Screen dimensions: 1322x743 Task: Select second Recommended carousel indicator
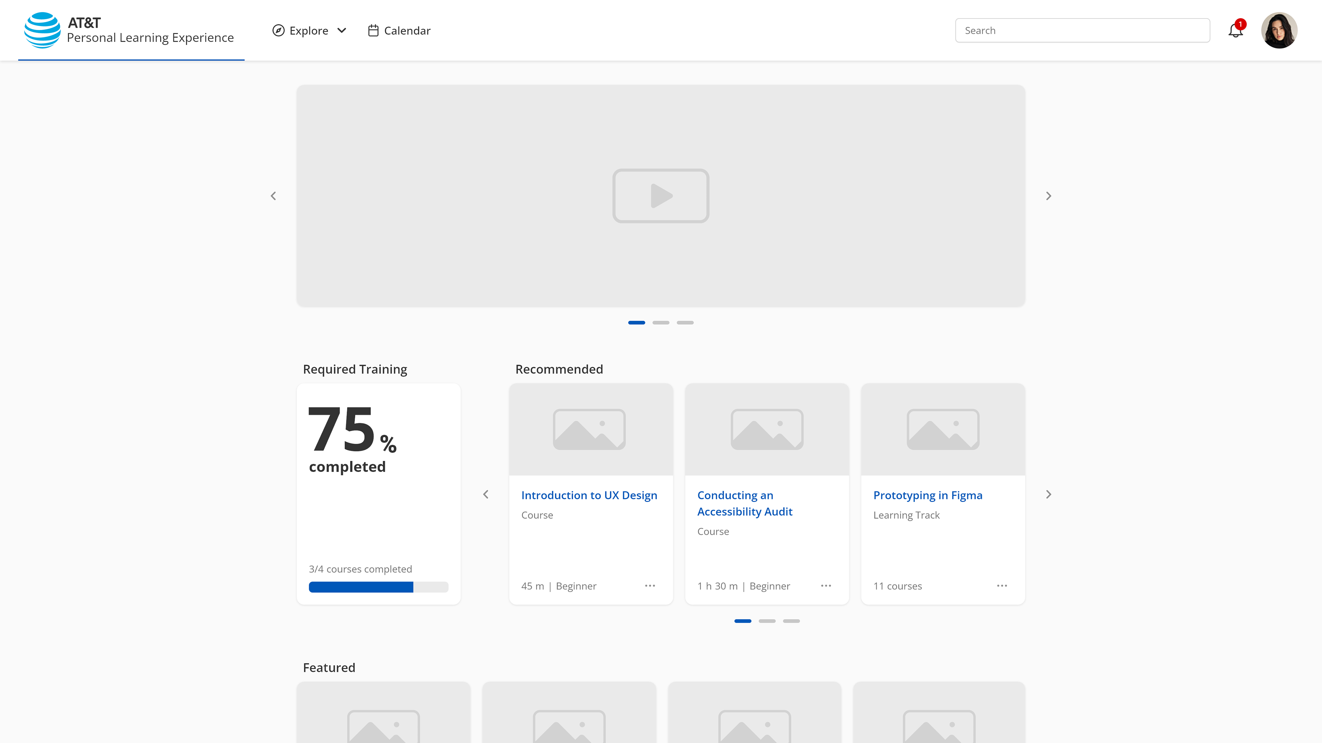[767, 621]
